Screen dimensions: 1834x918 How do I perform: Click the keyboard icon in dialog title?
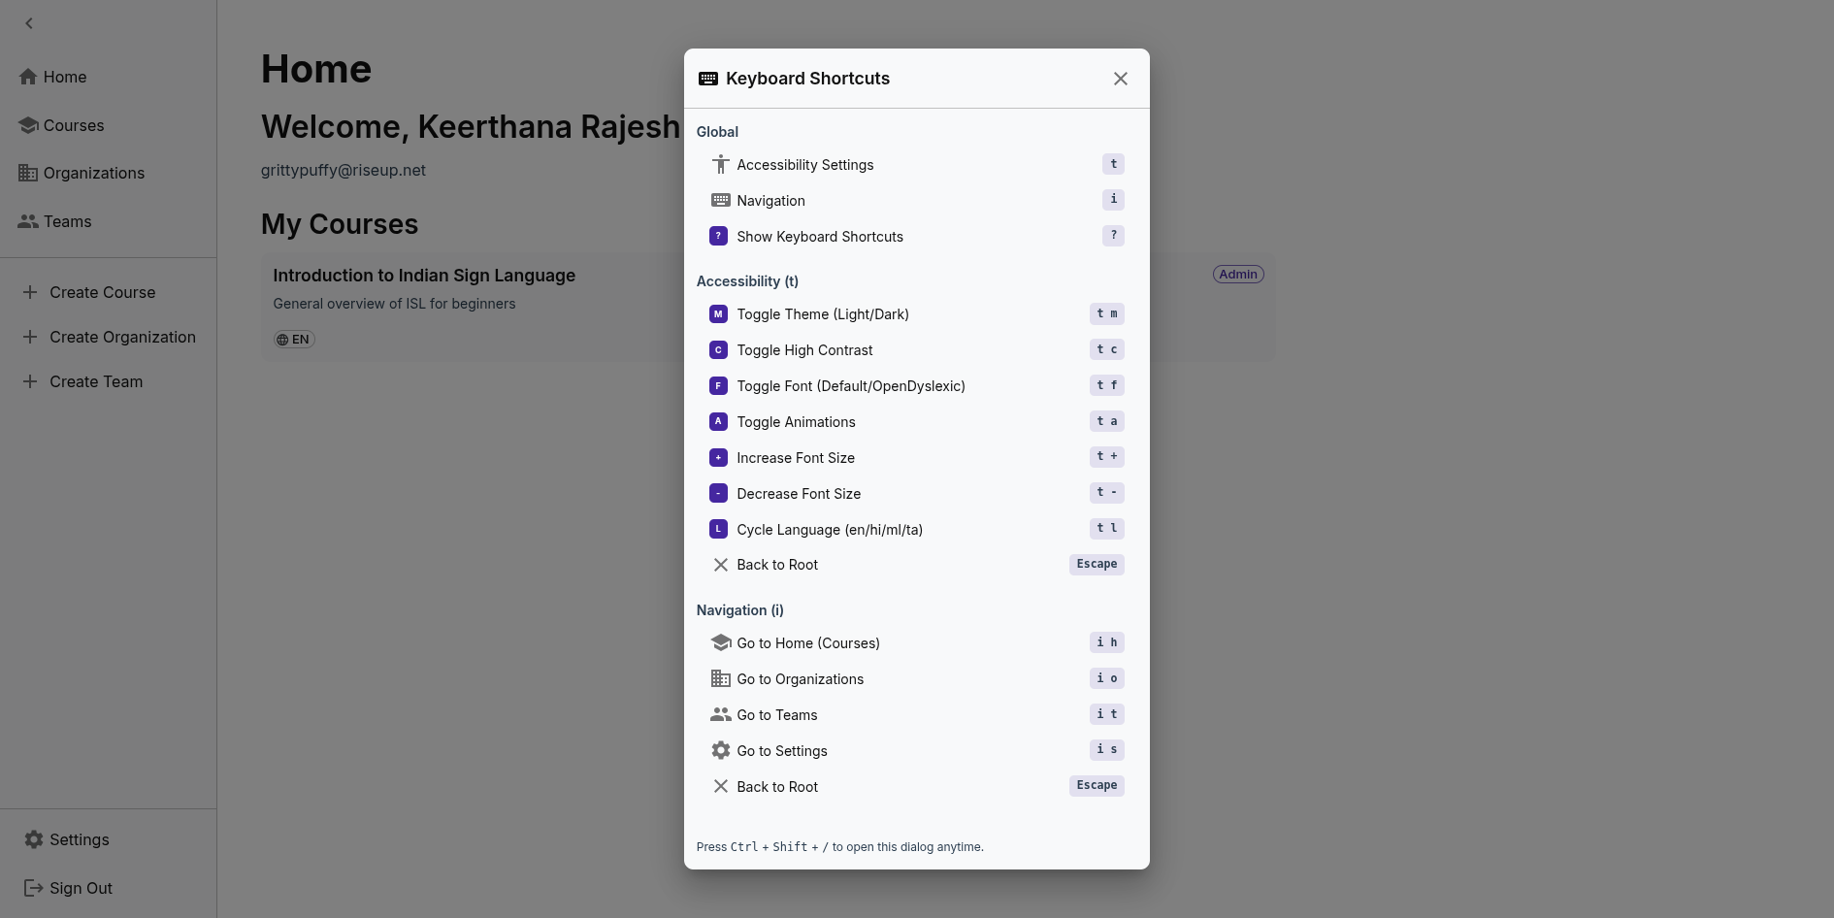(x=708, y=79)
